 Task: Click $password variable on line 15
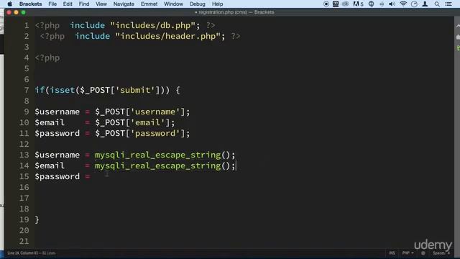57,176
